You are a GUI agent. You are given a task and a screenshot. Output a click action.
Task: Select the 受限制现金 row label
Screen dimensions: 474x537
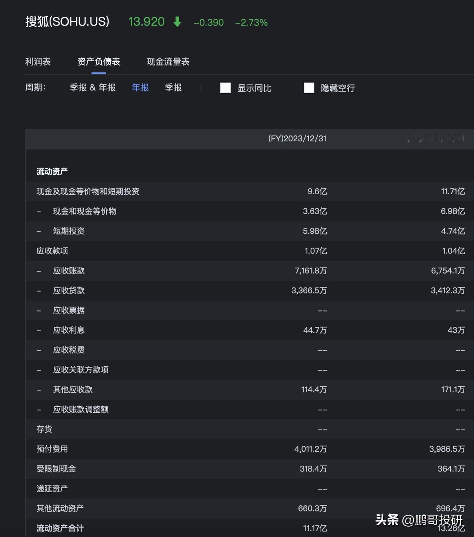[x=56, y=469]
